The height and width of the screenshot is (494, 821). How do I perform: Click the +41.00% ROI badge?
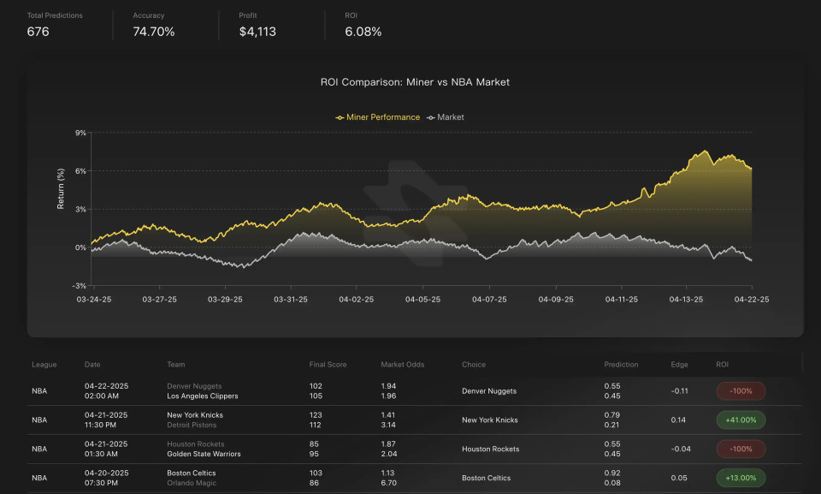coord(741,420)
